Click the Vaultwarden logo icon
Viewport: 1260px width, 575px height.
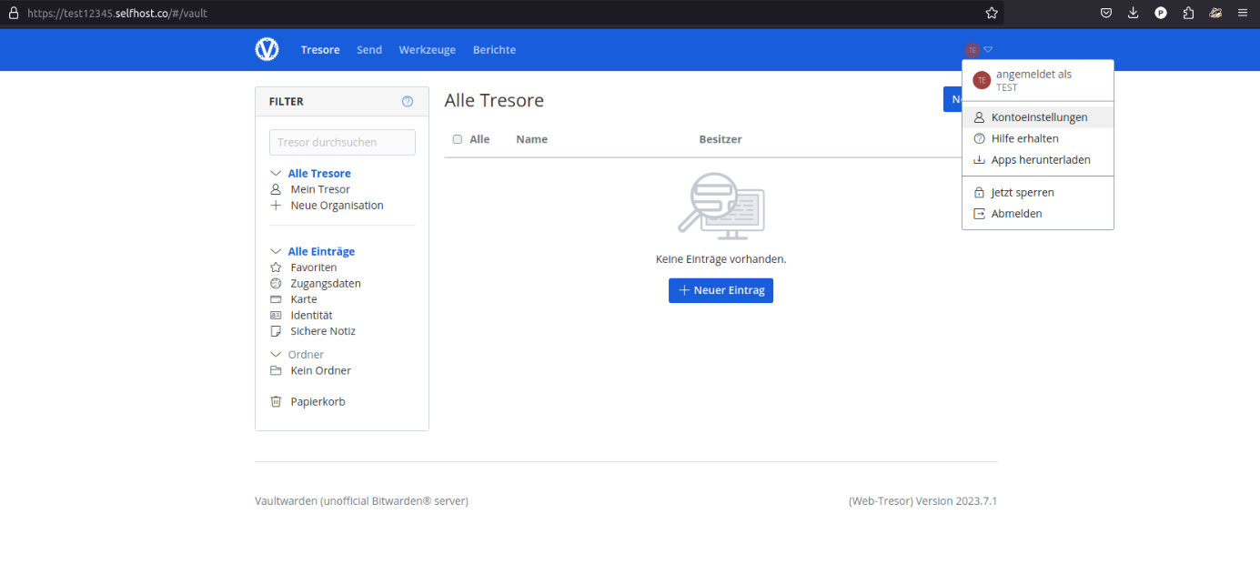click(x=267, y=50)
